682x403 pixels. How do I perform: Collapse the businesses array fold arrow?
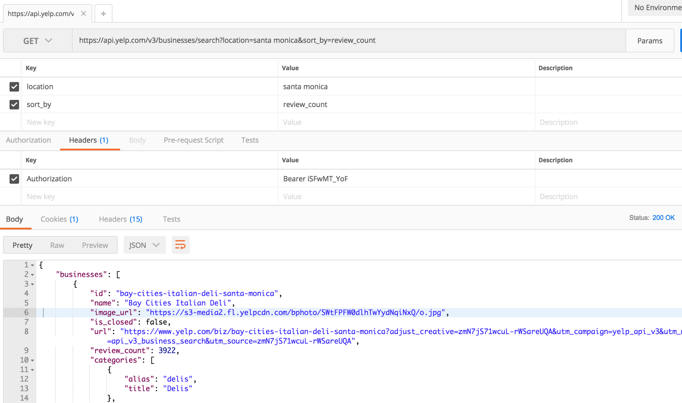[32, 275]
